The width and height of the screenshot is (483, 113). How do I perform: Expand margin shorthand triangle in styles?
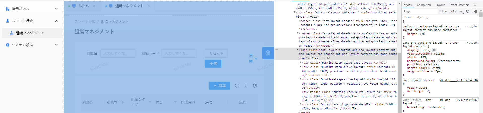tap(420, 34)
